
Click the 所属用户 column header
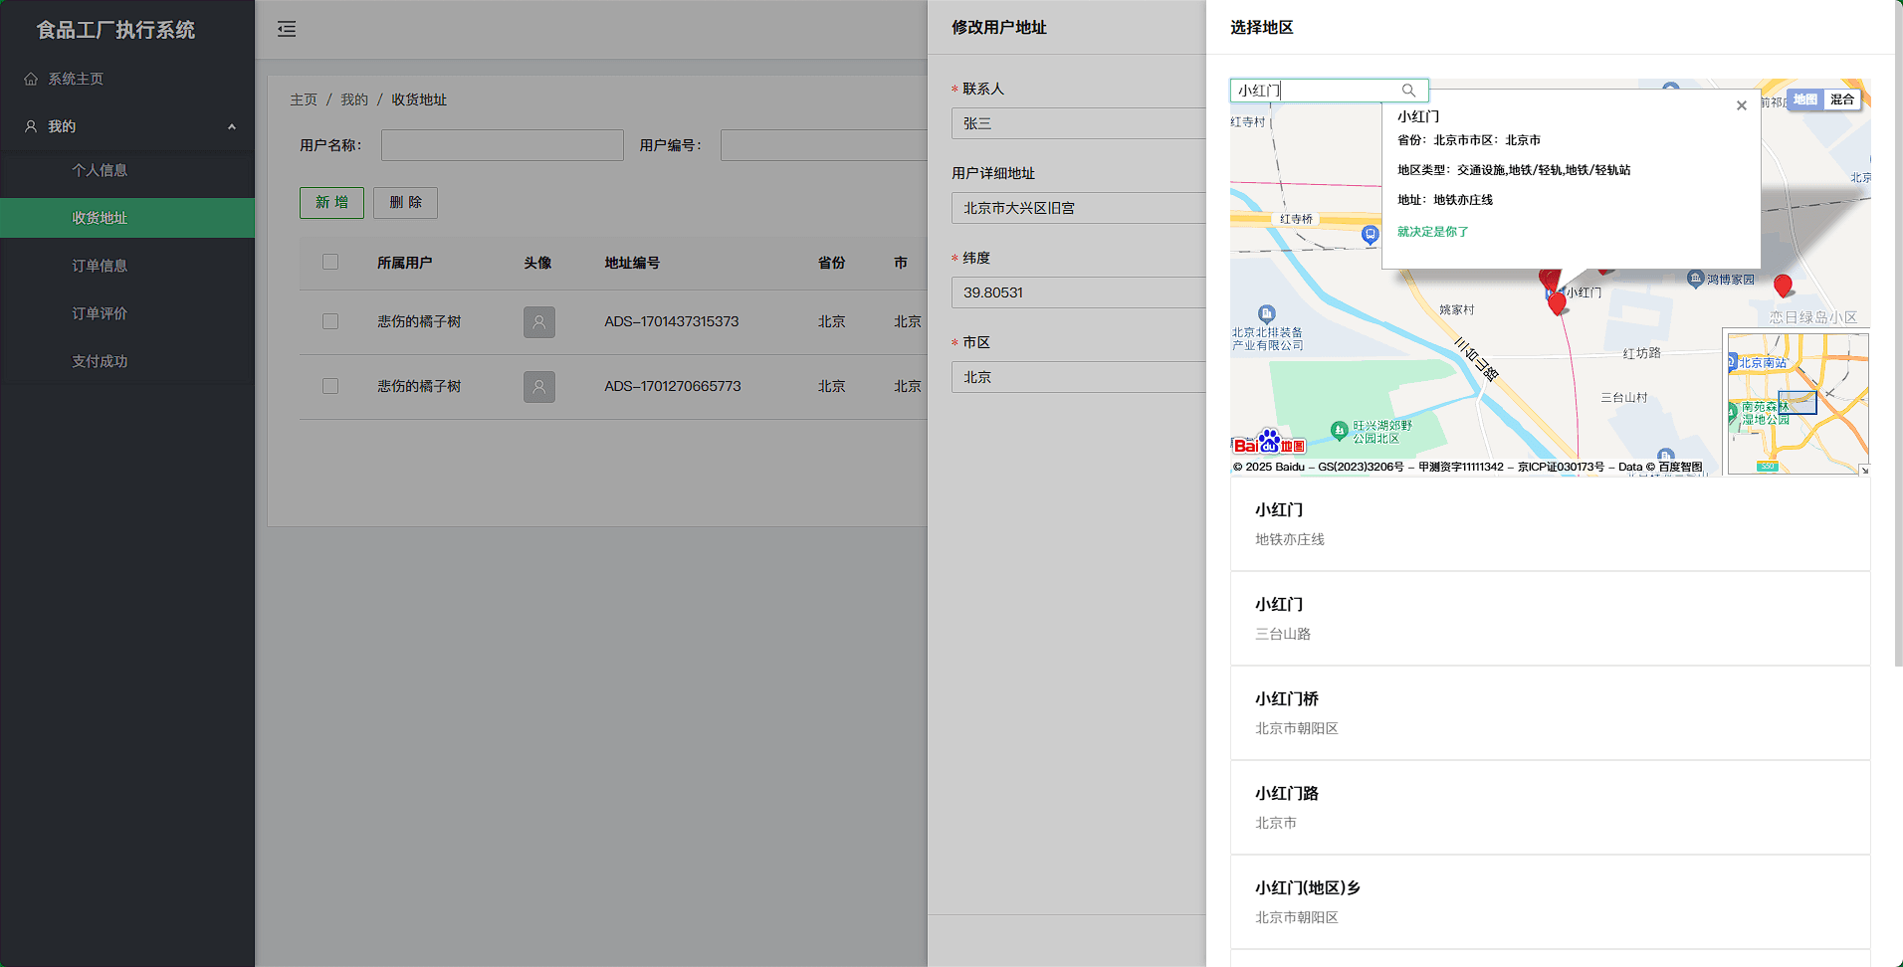404,263
